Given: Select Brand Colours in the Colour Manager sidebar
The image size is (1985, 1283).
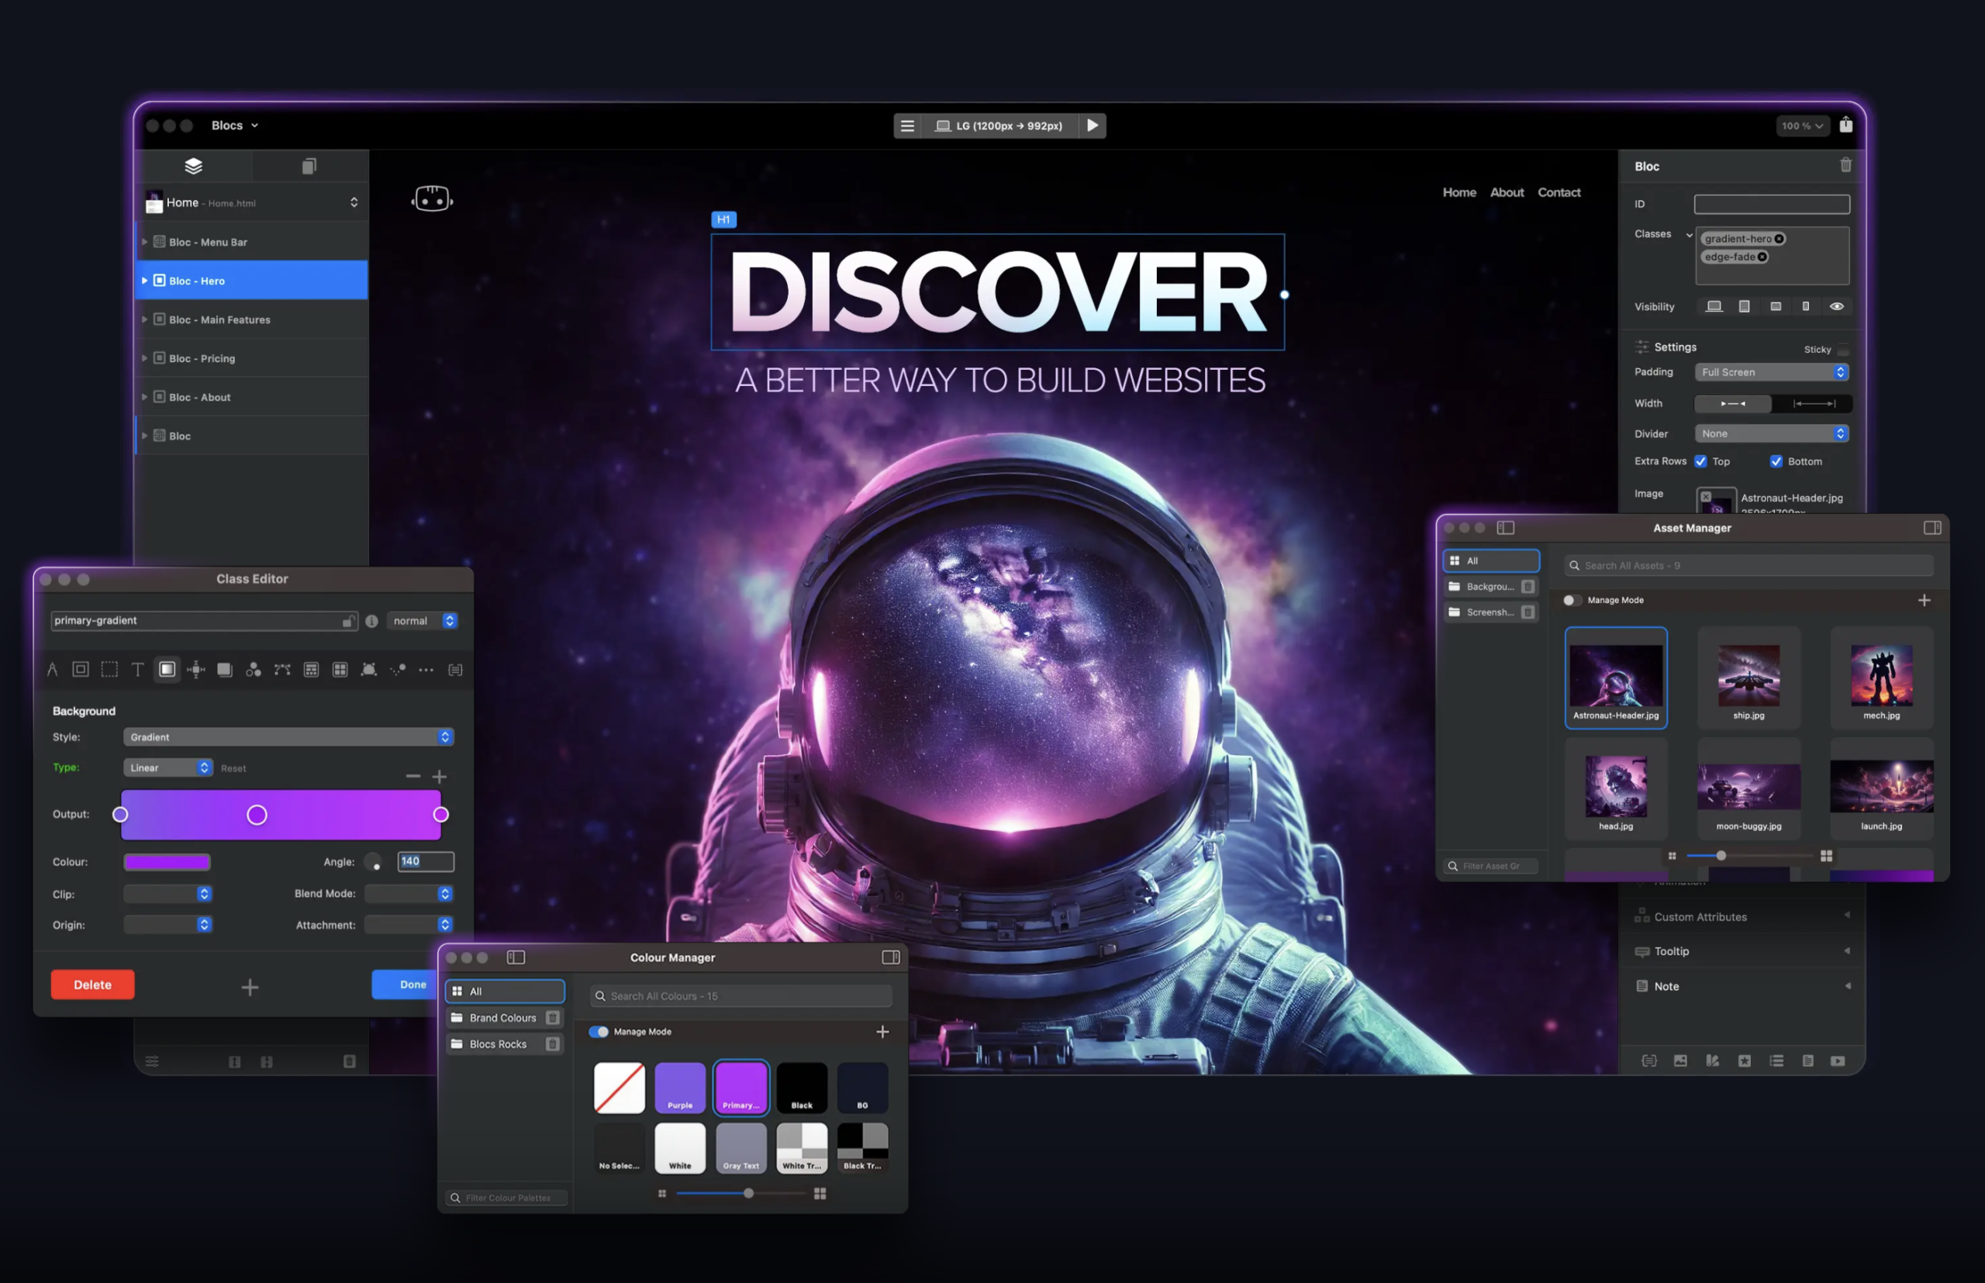Looking at the screenshot, I should click(x=505, y=1017).
